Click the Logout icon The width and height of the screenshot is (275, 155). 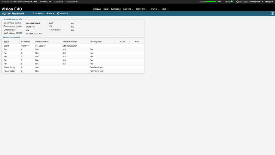[x=266, y=2]
